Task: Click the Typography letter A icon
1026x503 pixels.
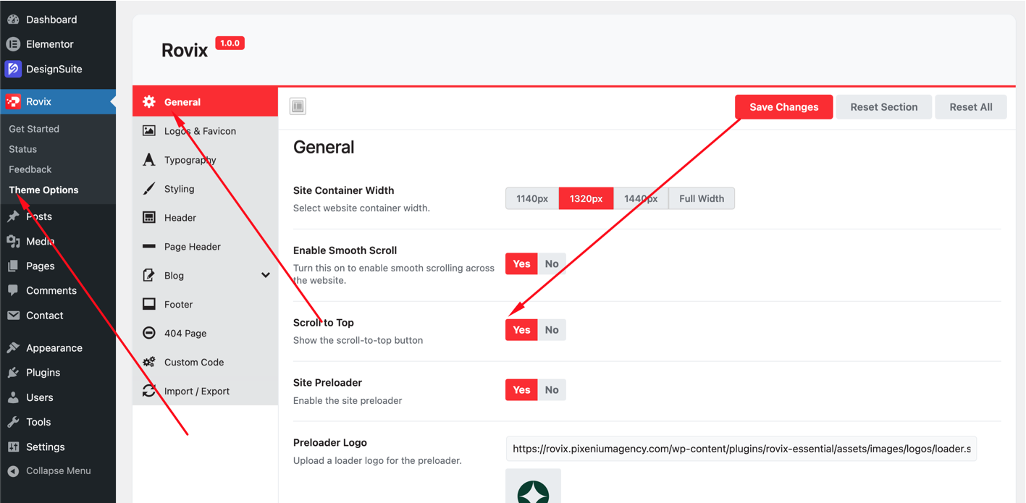Action: (x=149, y=160)
